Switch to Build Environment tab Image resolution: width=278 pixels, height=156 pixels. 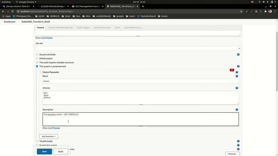pos(103,28)
